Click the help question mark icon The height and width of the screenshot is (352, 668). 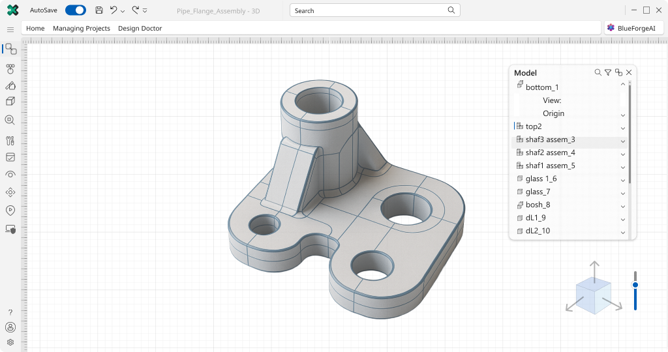pos(10,312)
